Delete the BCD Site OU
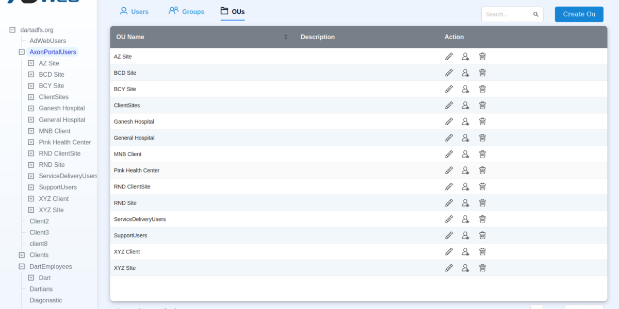 482,73
